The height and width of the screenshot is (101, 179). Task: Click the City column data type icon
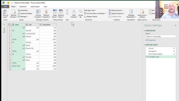27,25
